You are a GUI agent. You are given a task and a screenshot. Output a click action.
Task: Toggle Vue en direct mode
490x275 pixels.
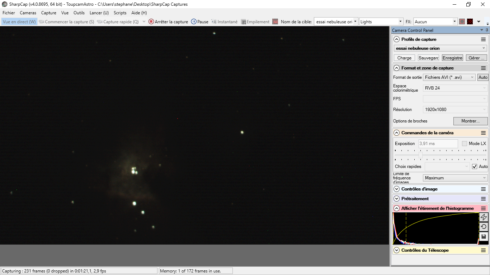19,21
